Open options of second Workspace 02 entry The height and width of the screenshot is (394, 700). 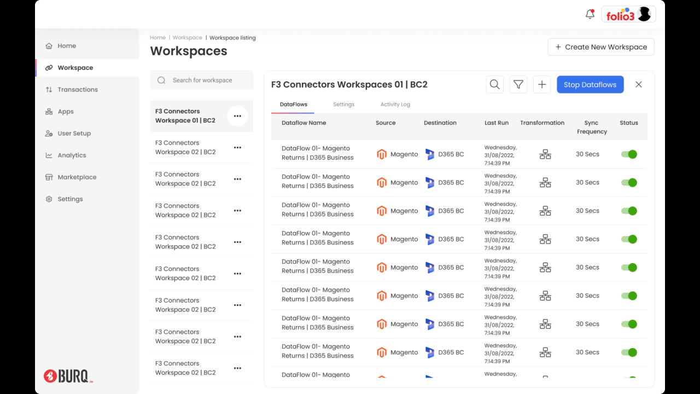click(x=237, y=179)
